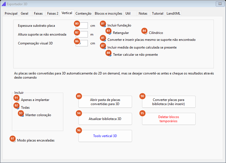Switch to the LandXML tab
Screen dimensions: 226x163
pos(174,14)
